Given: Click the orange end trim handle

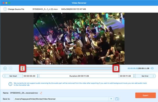Looking at the screenshot, I should (116, 68).
